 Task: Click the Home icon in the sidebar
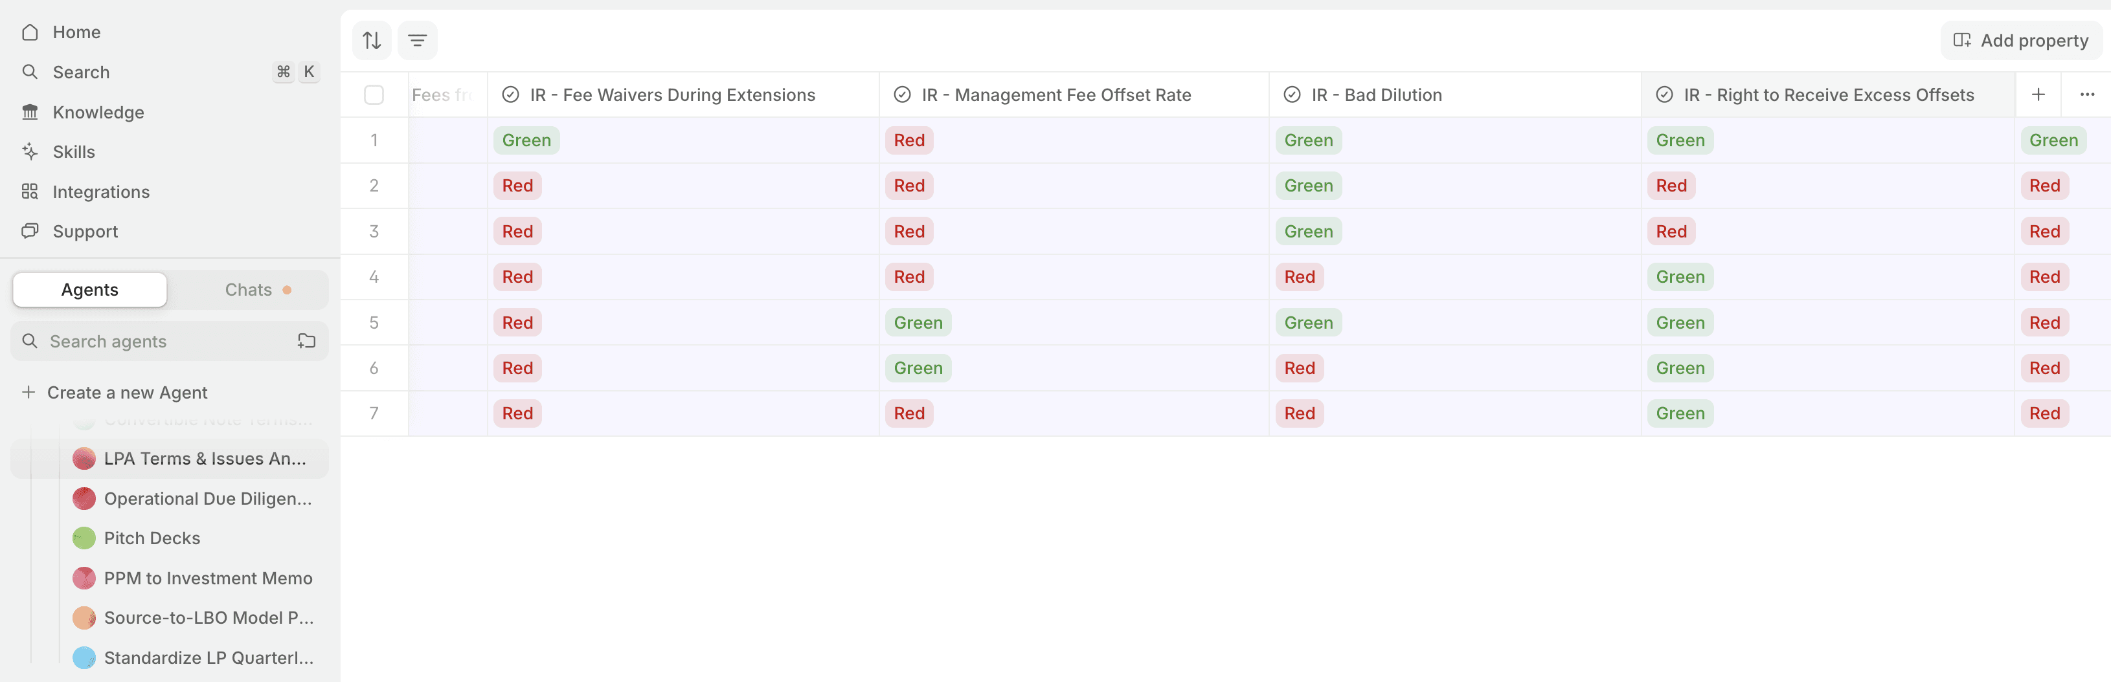pyautogui.click(x=30, y=32)
